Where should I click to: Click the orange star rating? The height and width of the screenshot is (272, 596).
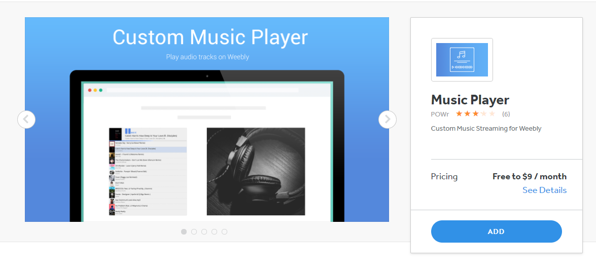coord(475,113)
